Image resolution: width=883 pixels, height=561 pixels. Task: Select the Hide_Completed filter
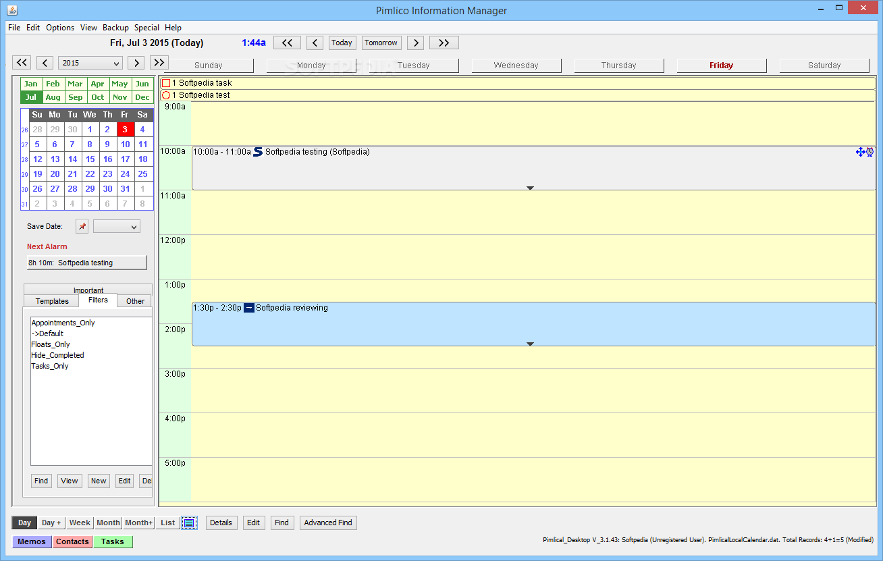pos(57,355)
